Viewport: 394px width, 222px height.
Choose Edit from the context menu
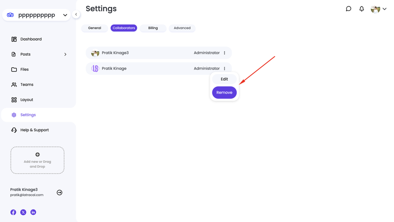pyautogui.click(x=224, y=79)
